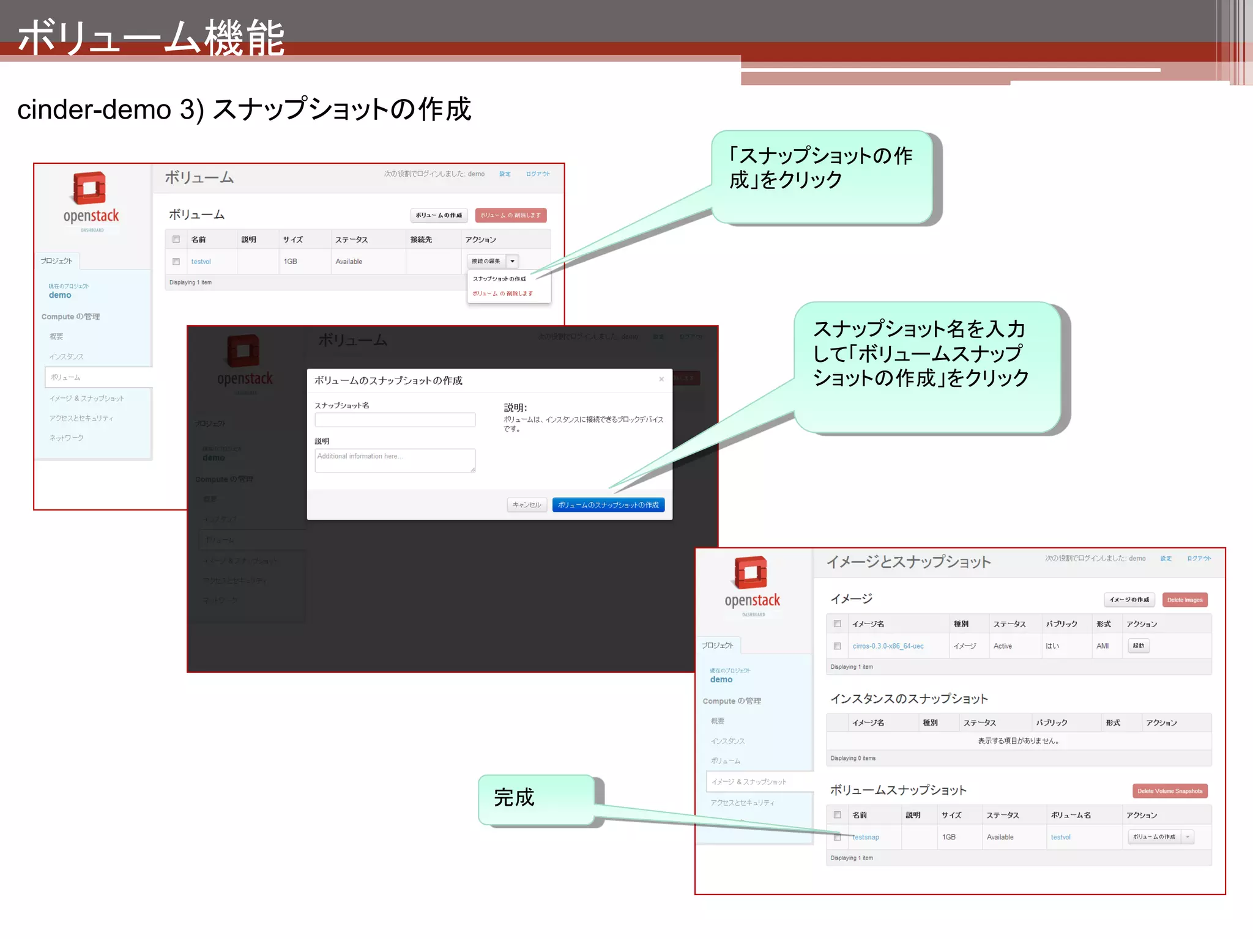Tick the checkbox for testsnap row
The image size is (1253, 939).
point(838,837)
